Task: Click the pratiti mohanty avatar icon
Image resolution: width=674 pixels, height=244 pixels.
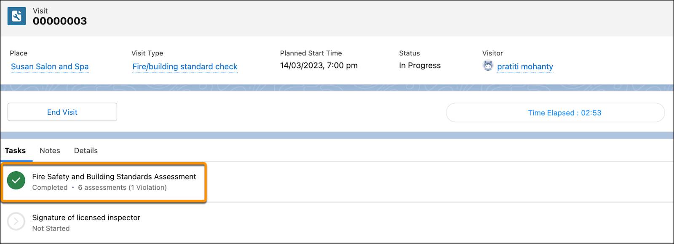Action: tap(488, 66)
